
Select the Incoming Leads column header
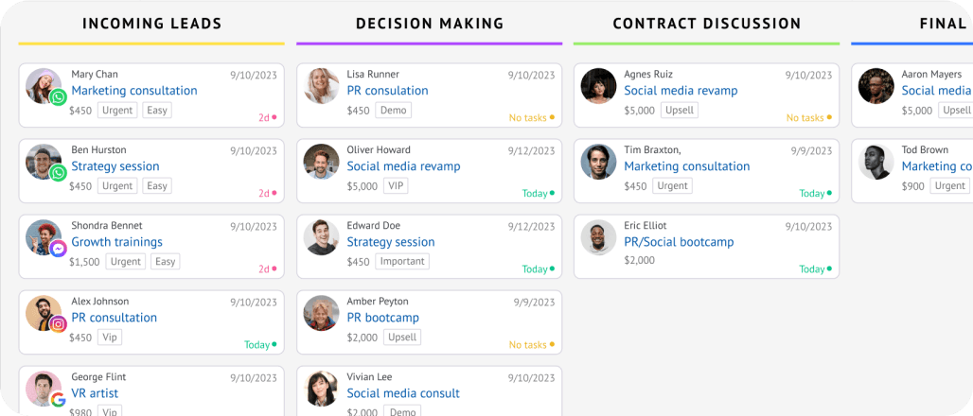tap(151, 24)
